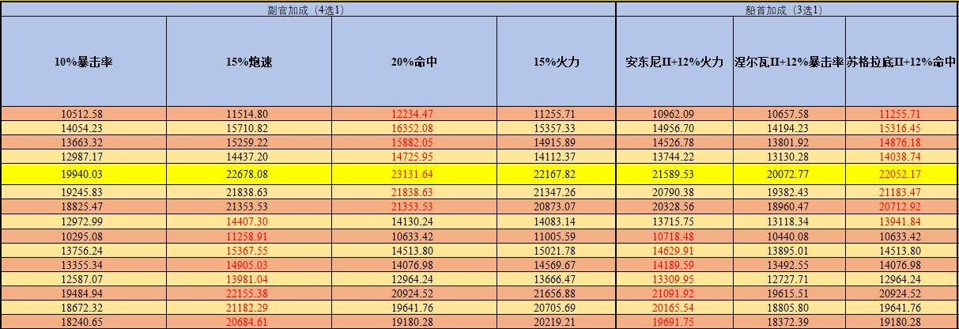The image size is (959, 329).
Task: Select the 船首加成（3选1）merged header cell
Action: (x=787, y=9)
